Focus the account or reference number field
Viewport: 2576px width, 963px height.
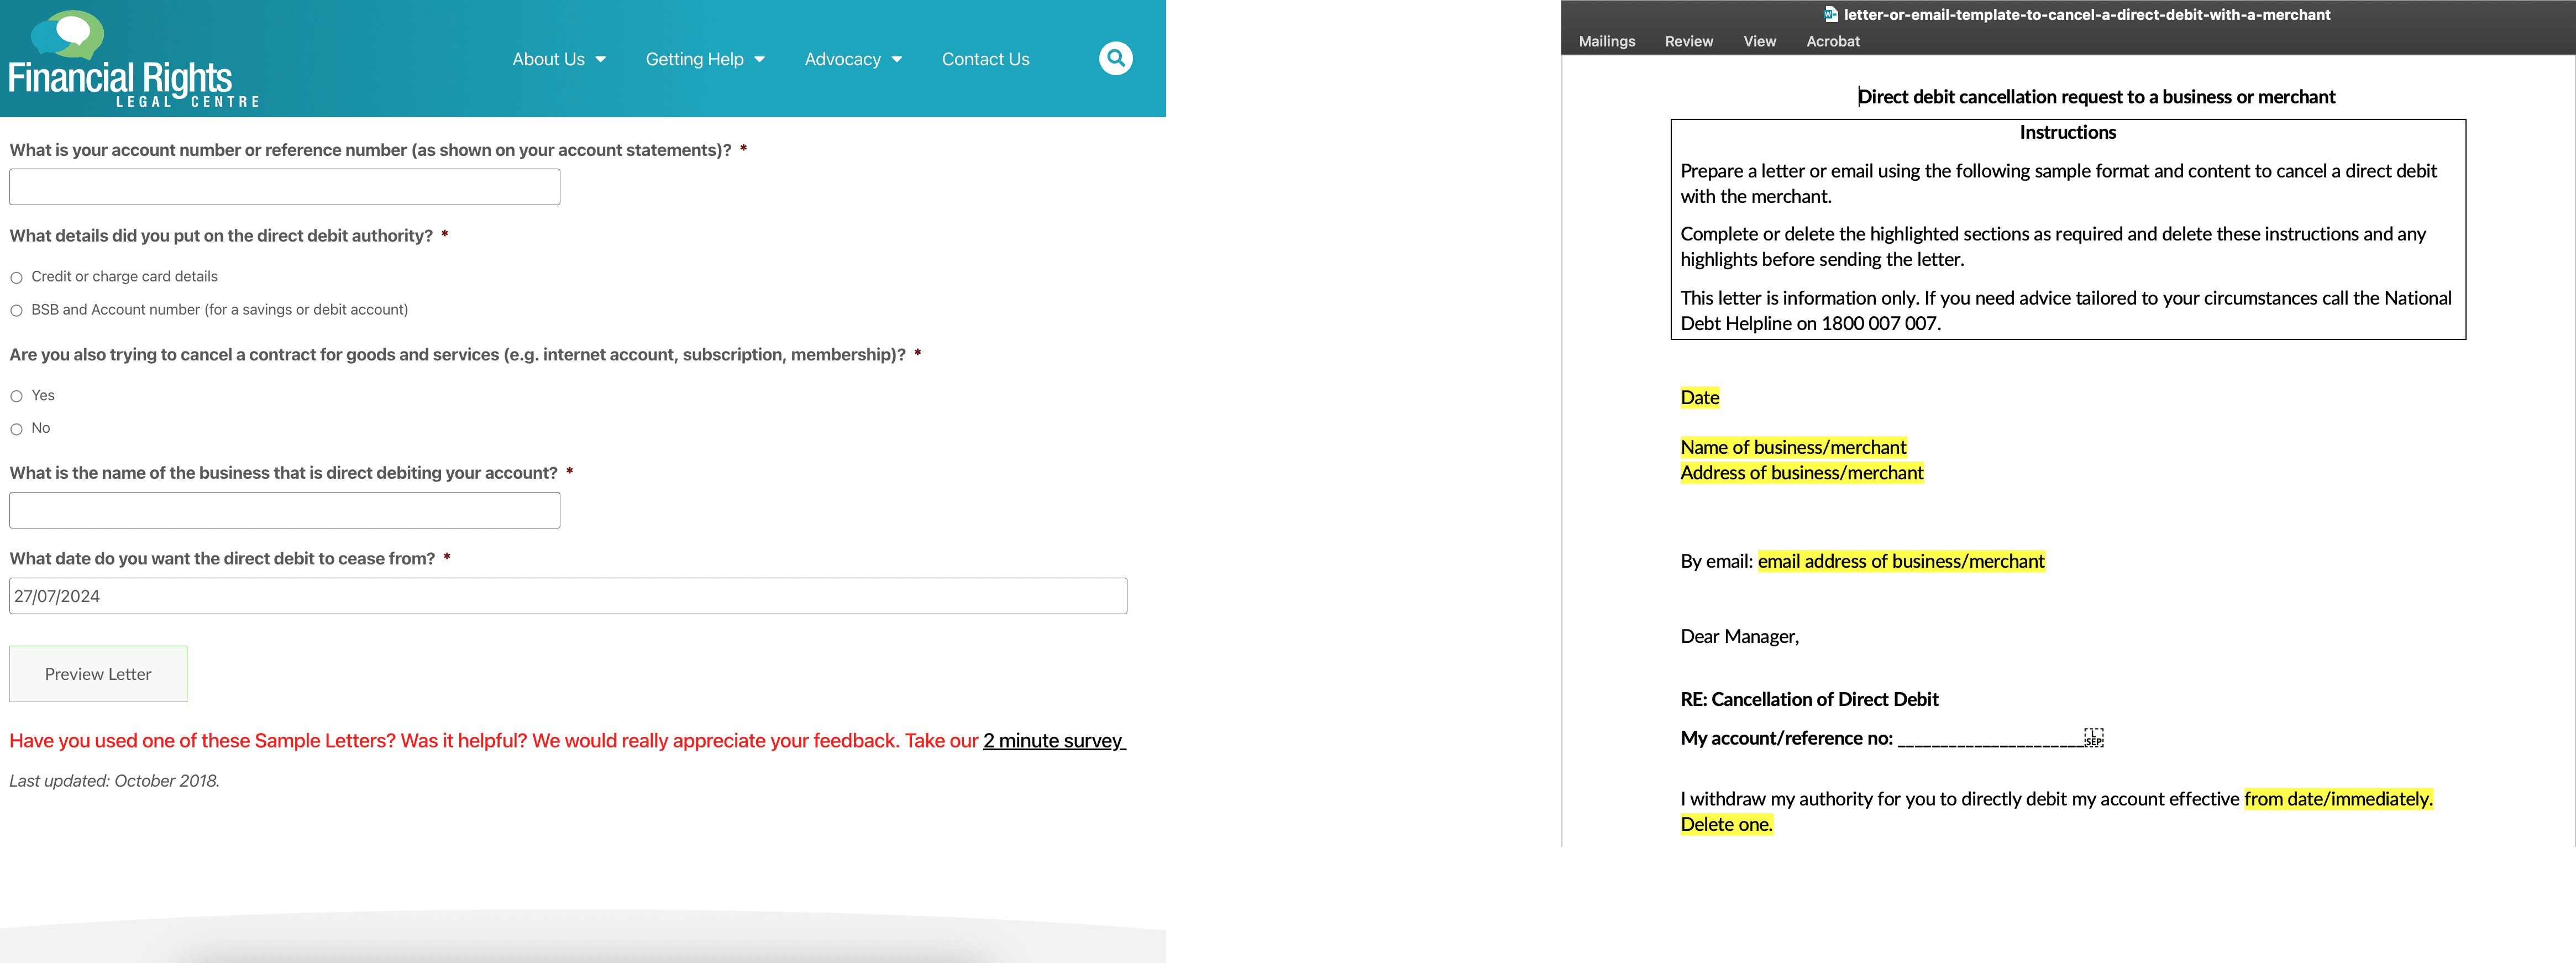pyautogui.click(x=285, y=187)
